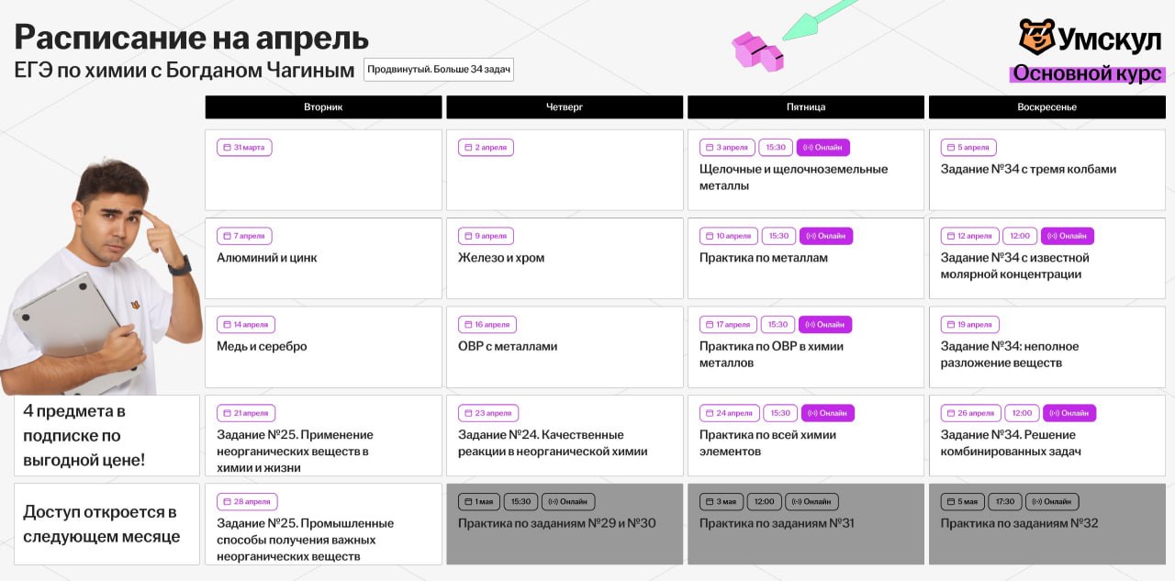Screen dimensions: 1175x581
Task: Click the pink cubes decoration
Action: pos(757,51)
